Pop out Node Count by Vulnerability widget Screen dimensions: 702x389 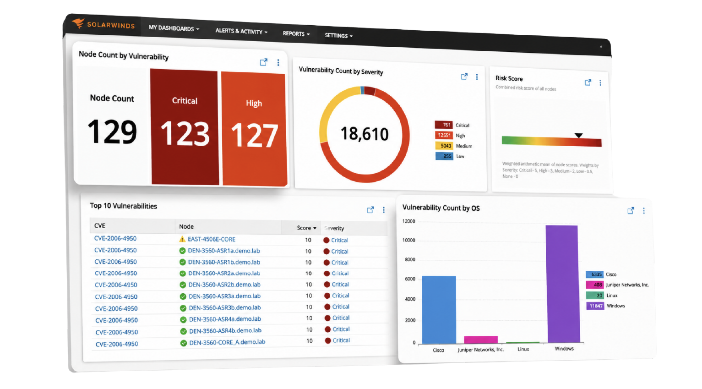264,62
